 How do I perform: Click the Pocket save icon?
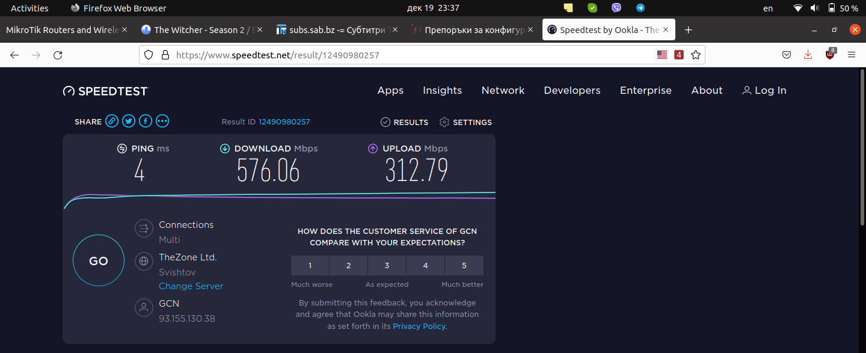click(786, 55)
